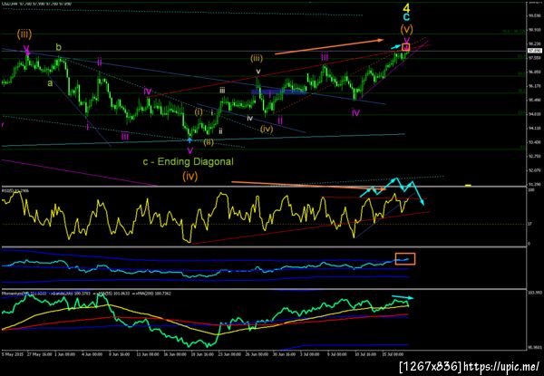Image resolution: width=544 pixels, height=376 pixels.
Task: Click the "96.170" price axis value
Action: point(534,86)
